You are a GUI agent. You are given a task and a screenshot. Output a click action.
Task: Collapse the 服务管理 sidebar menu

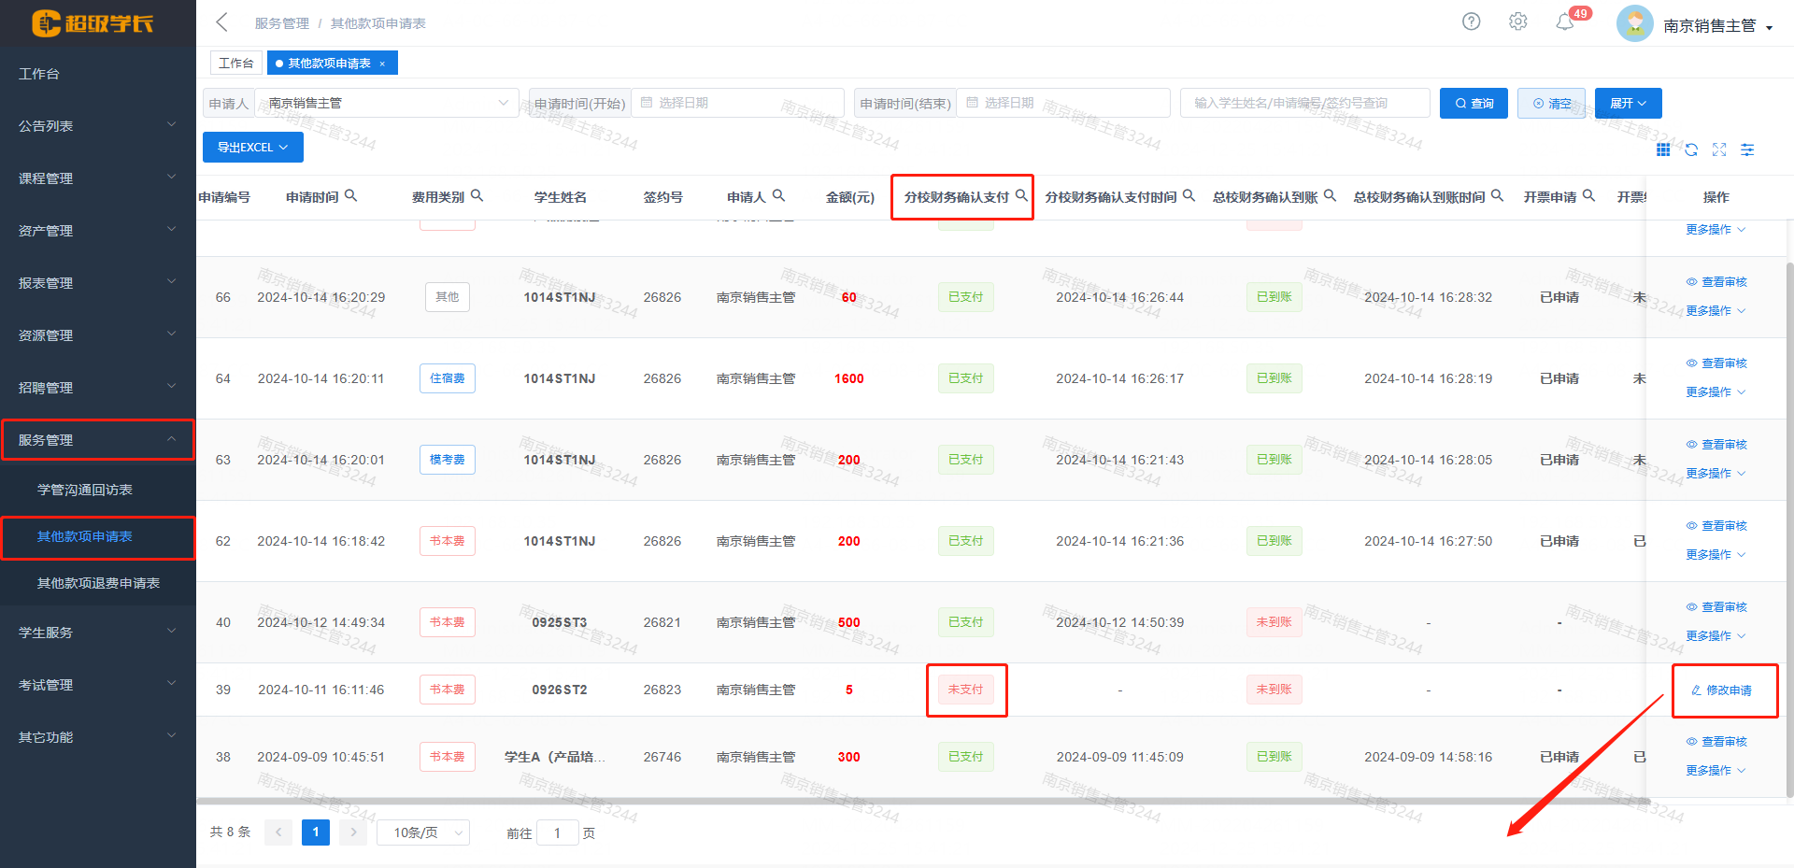[97, 440]
